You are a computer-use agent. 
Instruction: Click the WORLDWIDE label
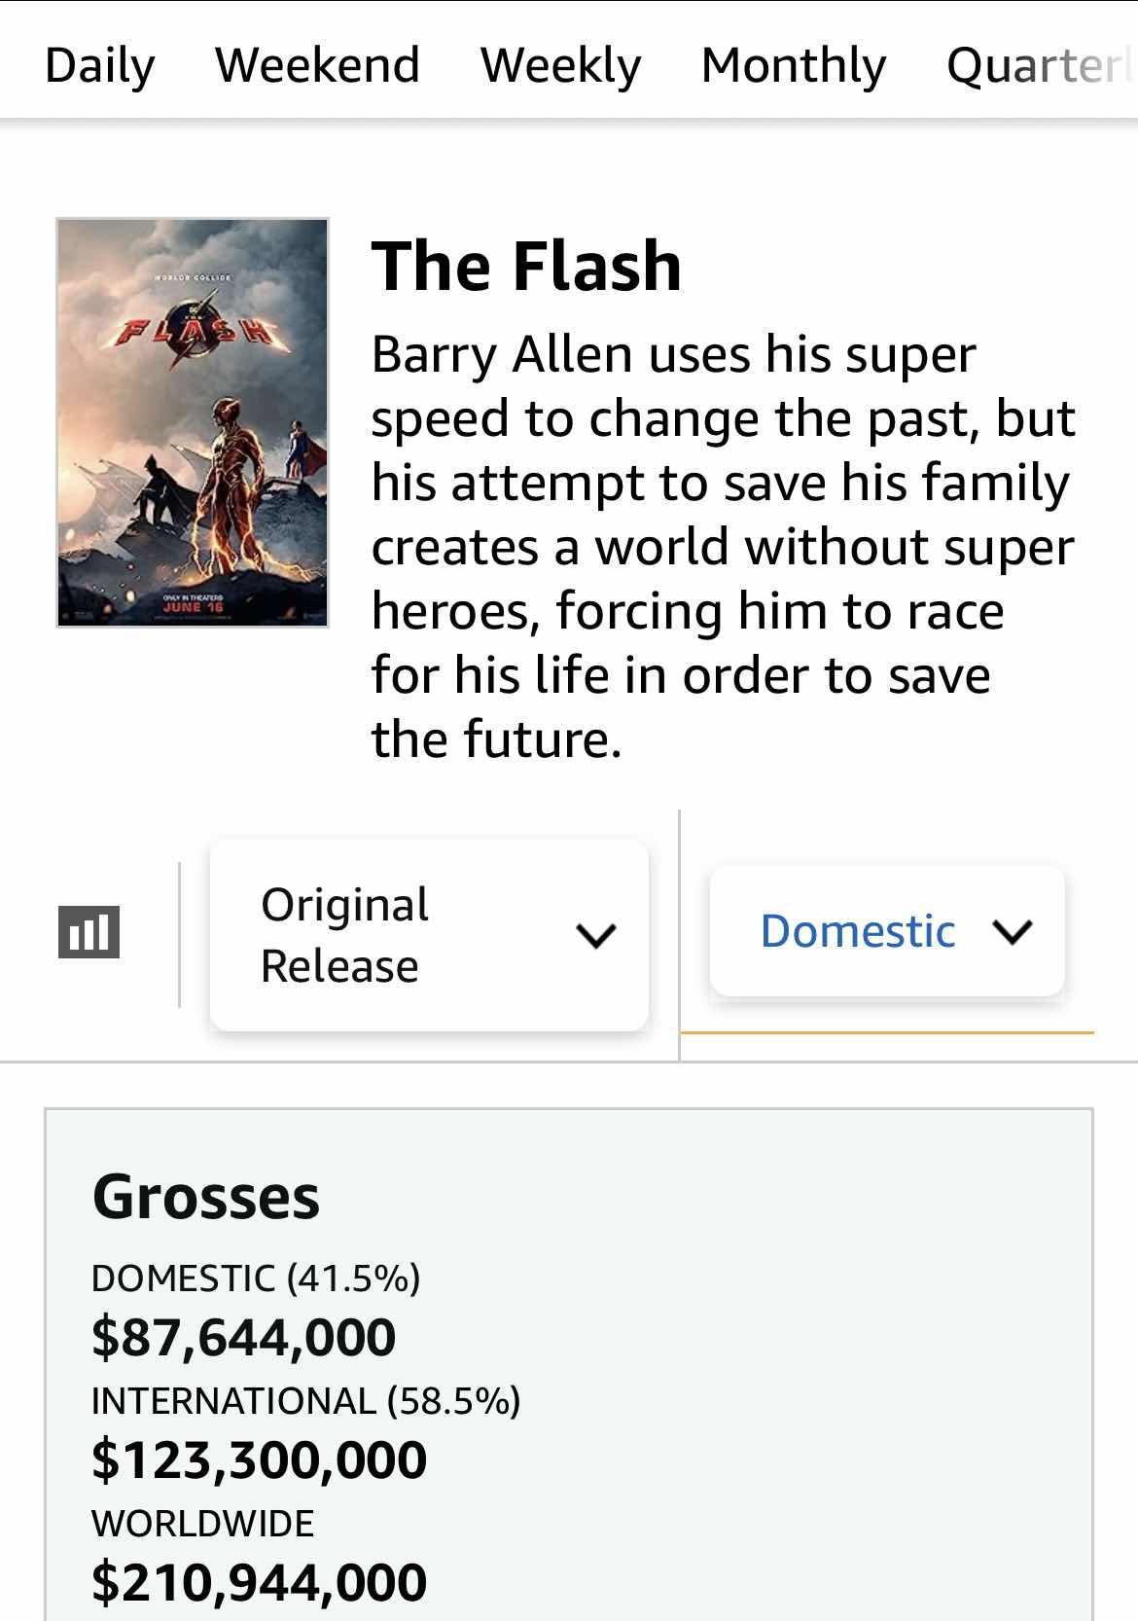coord(202,1523)
